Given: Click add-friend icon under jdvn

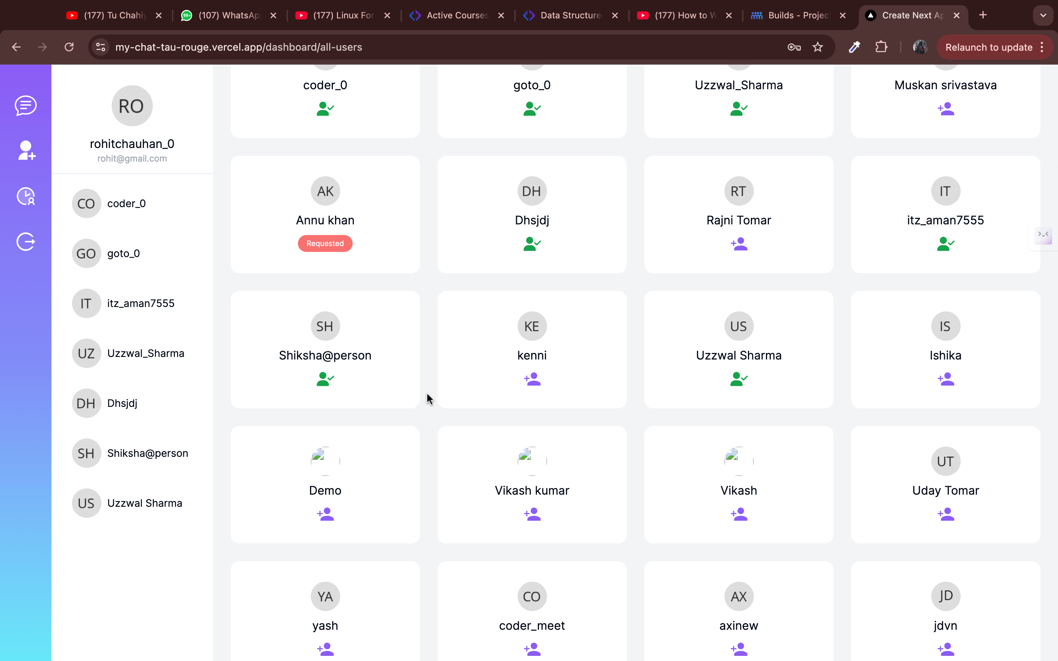Looking at the screenshot, I should click(x=946, y=649).
